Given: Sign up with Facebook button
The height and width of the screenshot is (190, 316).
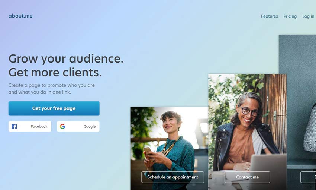Looking at the screenshot, I should tap(30, 126).
